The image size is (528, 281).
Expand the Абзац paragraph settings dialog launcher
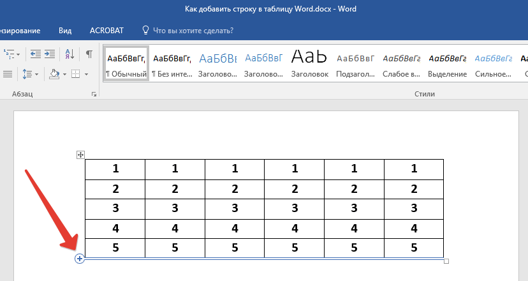click(94, 94)
